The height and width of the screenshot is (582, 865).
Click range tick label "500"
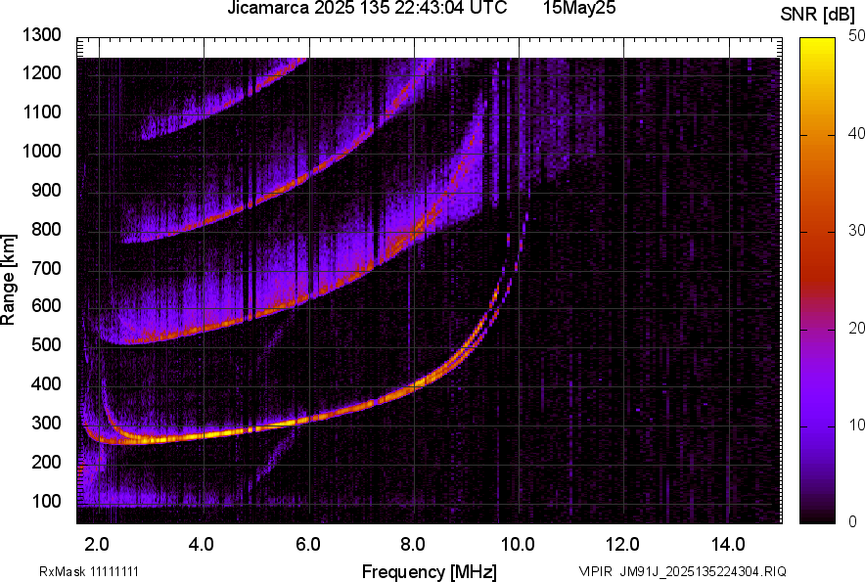pyautogui.click(x=46, y=344)
